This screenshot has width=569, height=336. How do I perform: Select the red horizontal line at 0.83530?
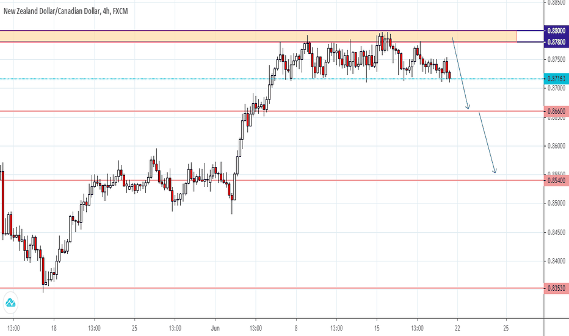272,288
